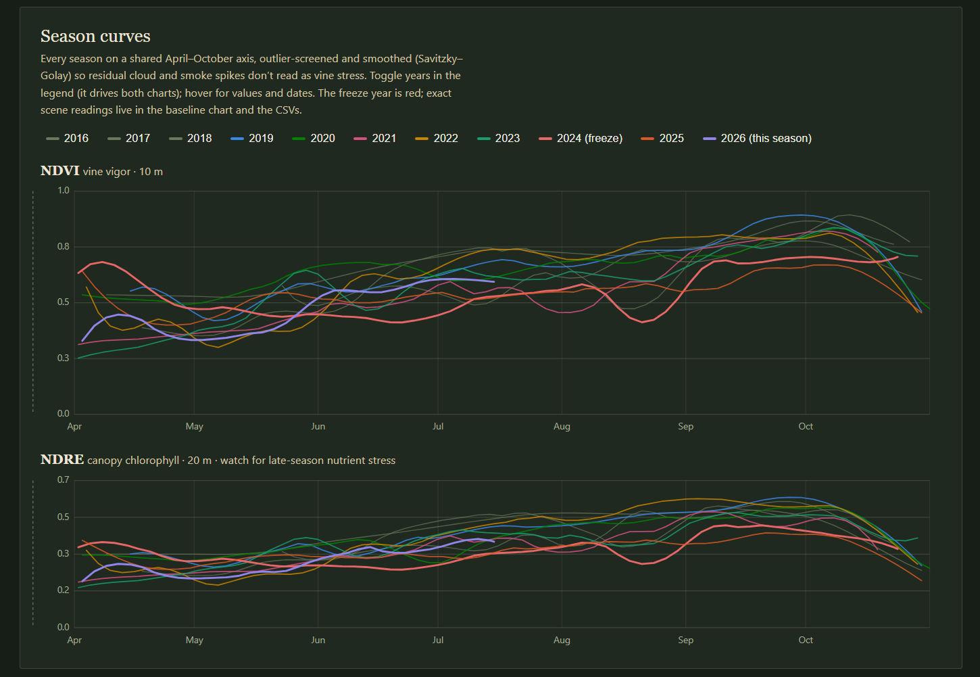Click the 2022 amber legend swatch
The height and width of the screenshot is (677, 980).
coord(422,139)
